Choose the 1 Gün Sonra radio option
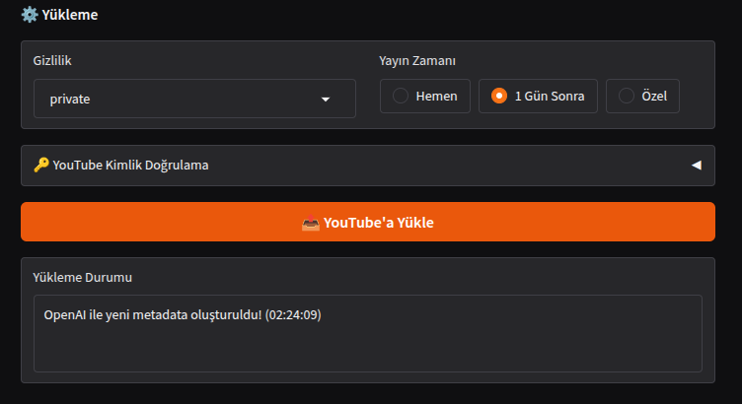 click(538, 96)
